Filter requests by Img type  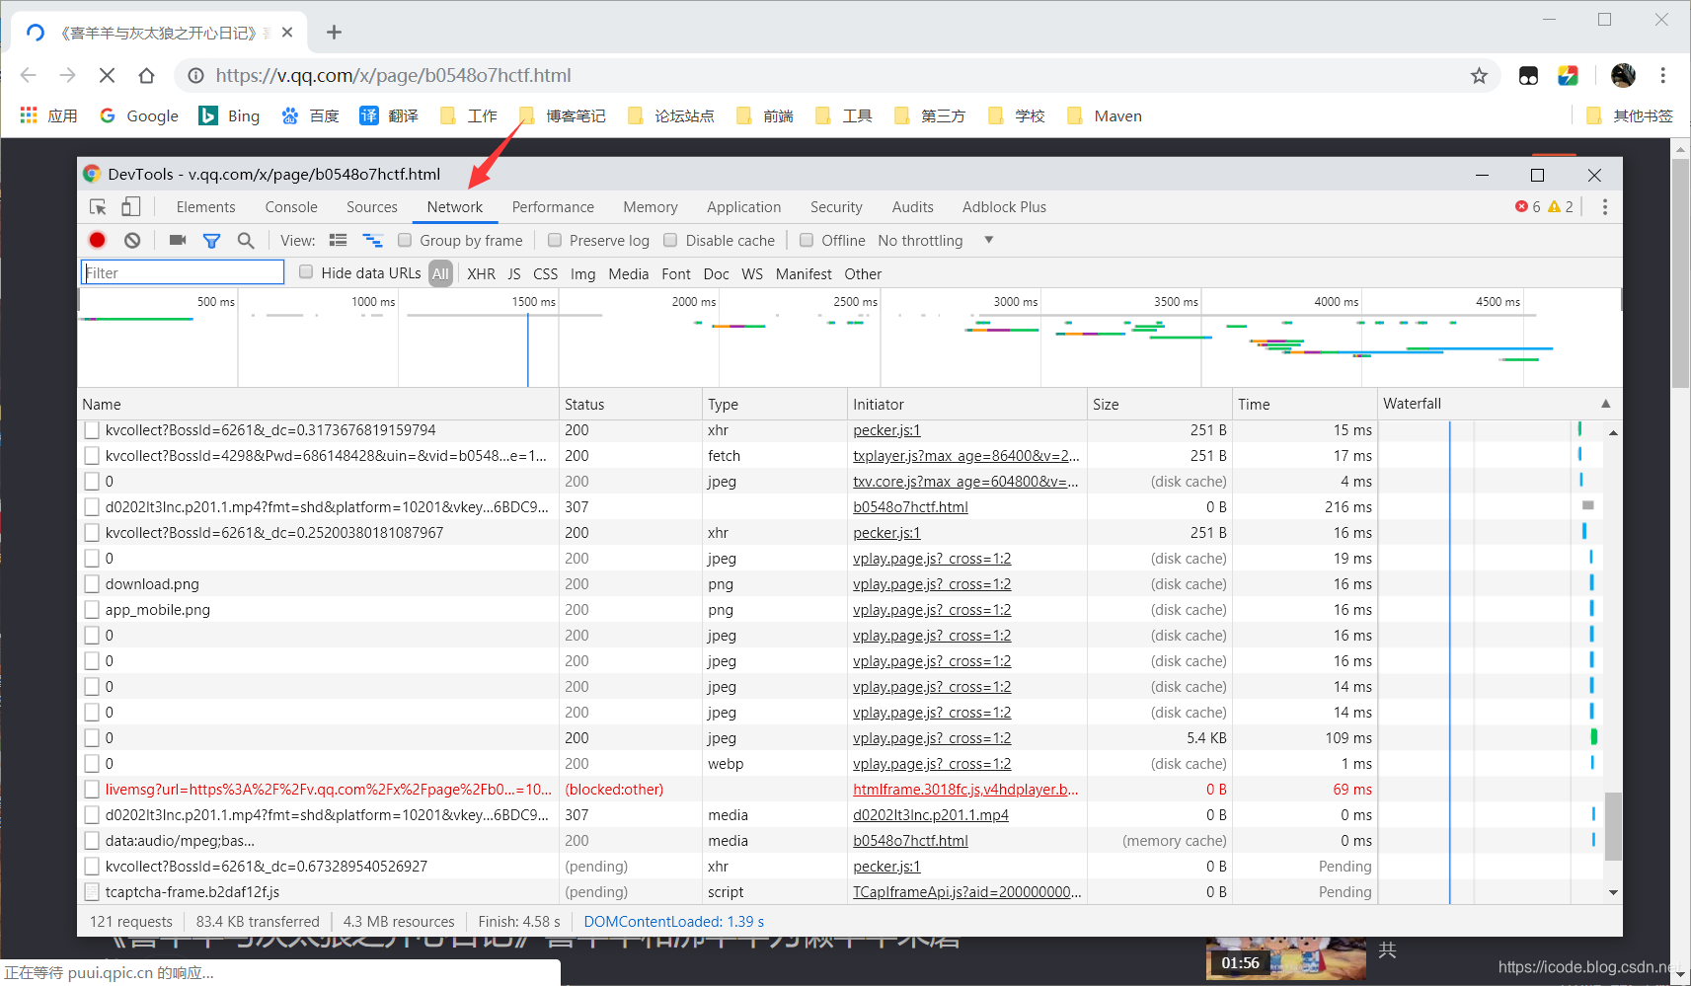click(582, 273)
